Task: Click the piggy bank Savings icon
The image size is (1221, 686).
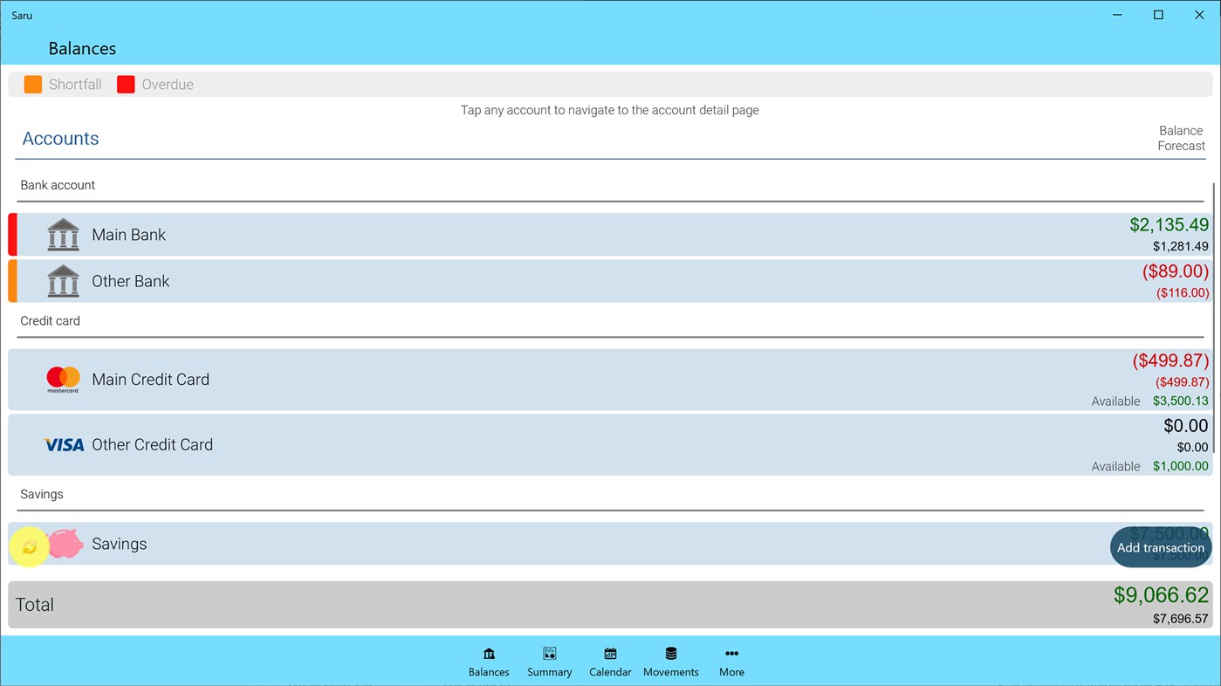Action: tap(64, 543)
